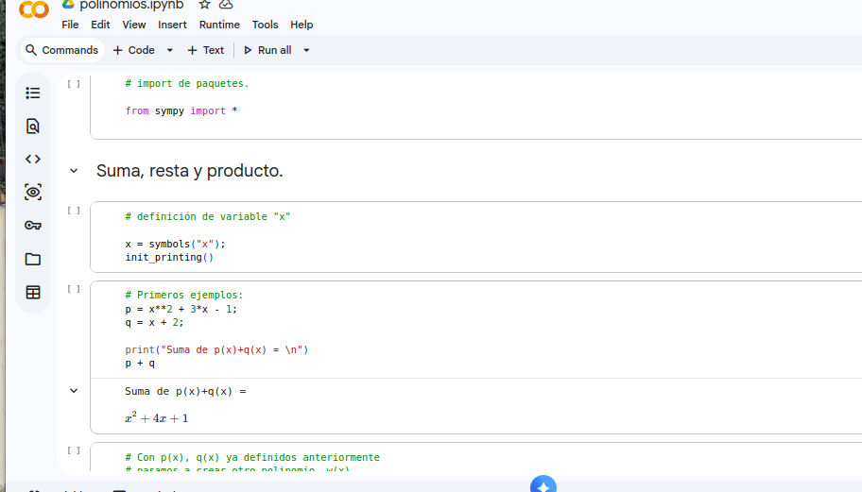The image size is (862, 492).
Task: Click code line 'q = x + 2;'
Action: pyautogui.click(x=154, y=322)
